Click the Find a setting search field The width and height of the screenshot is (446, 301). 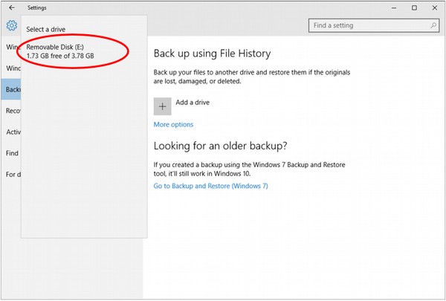click(x=364, y=25)
